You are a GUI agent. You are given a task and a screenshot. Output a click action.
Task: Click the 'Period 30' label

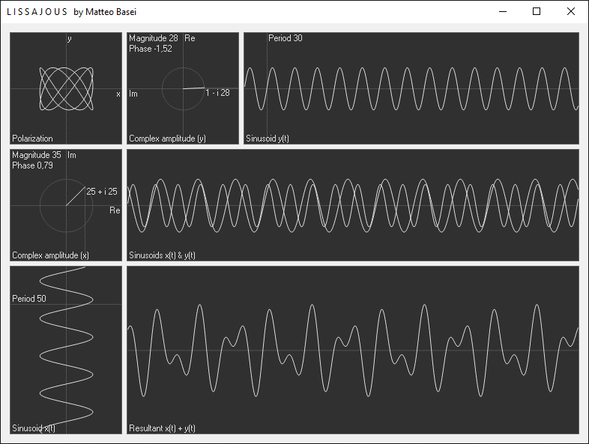click(x=285, y=38)
